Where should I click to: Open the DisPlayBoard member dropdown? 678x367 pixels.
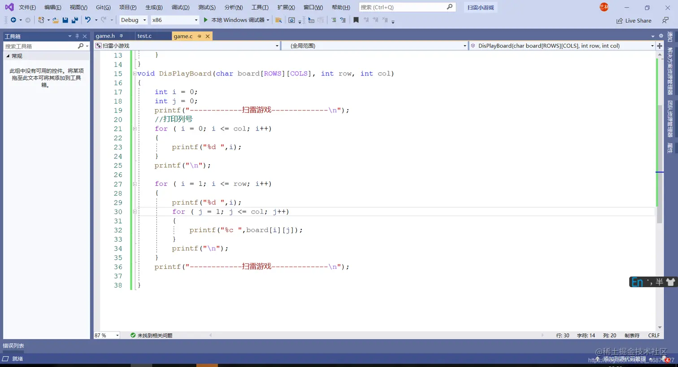(652, 46)
